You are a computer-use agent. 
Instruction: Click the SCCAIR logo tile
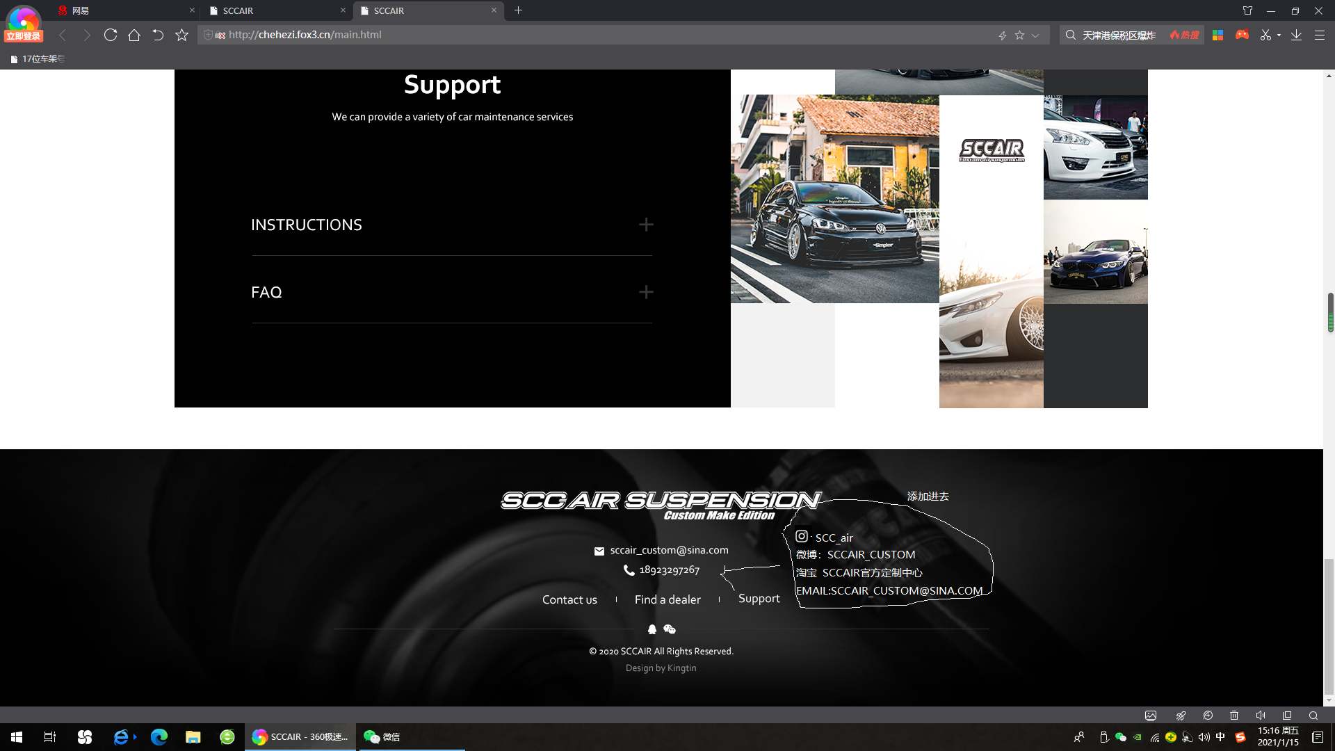tap(991, 150)
